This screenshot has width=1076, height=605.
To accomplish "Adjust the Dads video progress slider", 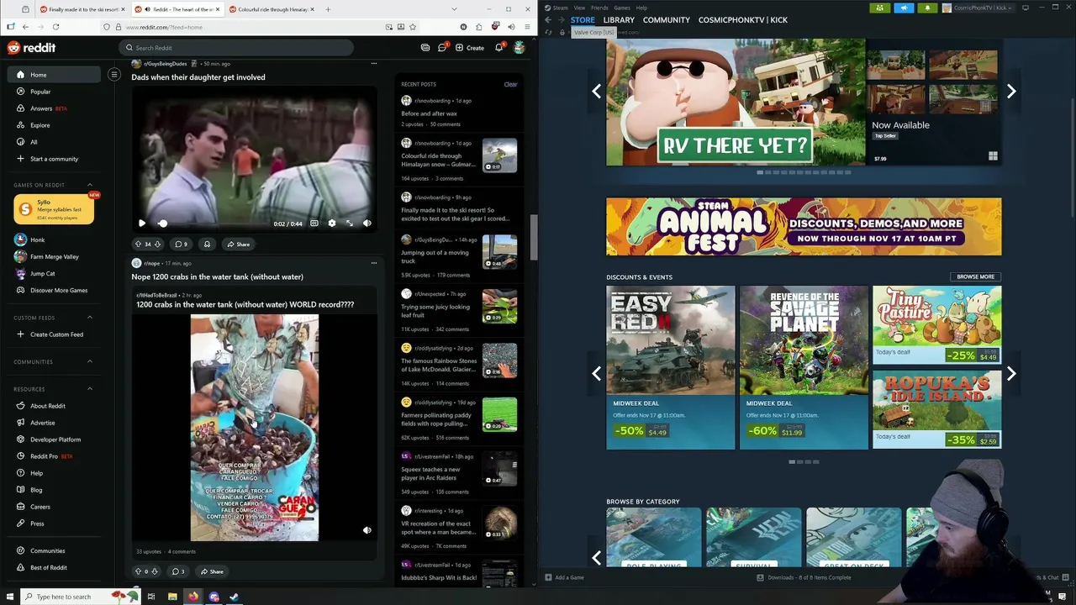I will pyautogui.click(x=214, y=224).
